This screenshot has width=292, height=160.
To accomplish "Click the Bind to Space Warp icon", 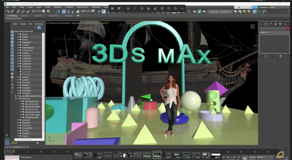I will (28, 11).
